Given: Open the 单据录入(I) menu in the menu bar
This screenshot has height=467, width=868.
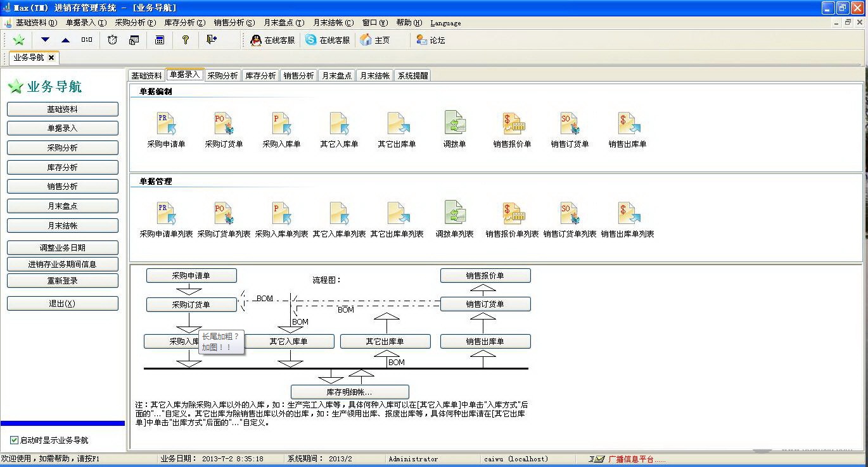Looking at the screenshot, I should coord(86,23).
